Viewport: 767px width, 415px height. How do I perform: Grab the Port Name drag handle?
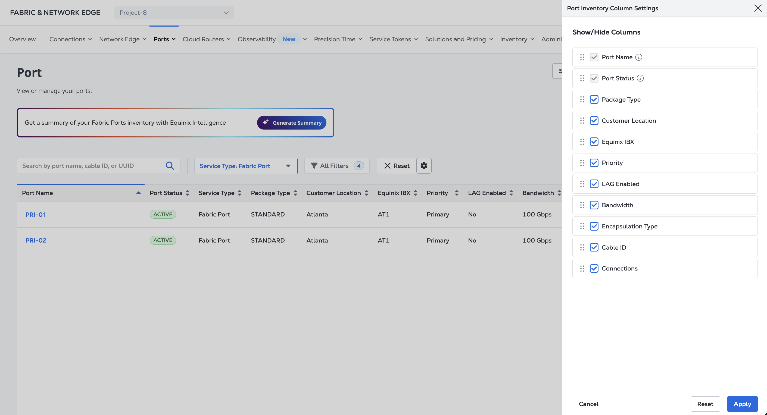(x=582, y=57)
